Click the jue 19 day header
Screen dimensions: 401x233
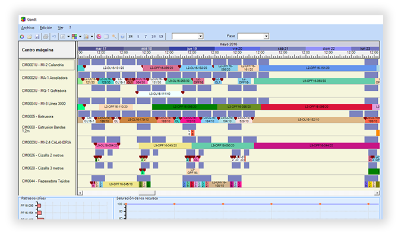coord(192,49)
